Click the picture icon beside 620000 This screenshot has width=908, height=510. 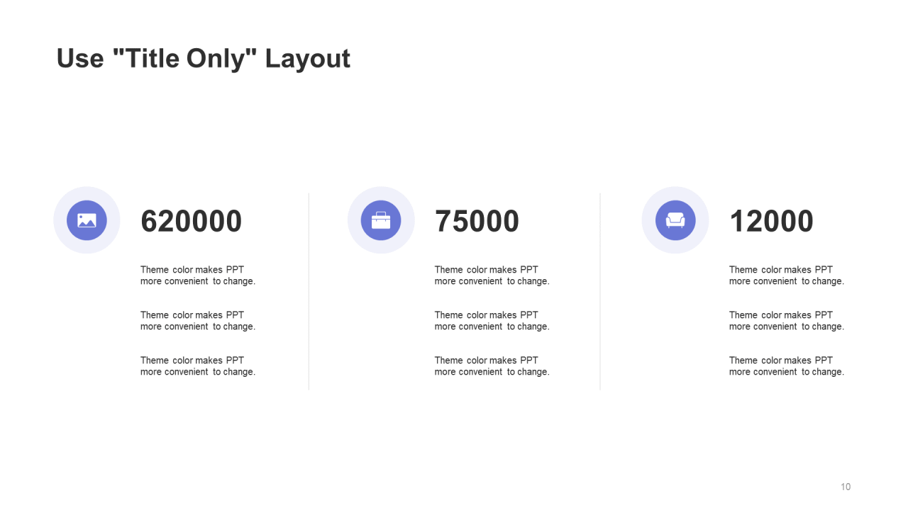tap(87, 220)
